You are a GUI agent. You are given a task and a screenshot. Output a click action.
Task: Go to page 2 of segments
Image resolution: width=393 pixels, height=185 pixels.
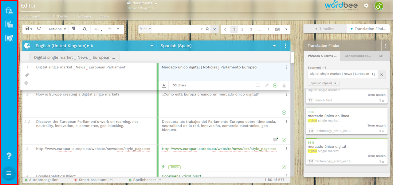click(x=242, y=29)
